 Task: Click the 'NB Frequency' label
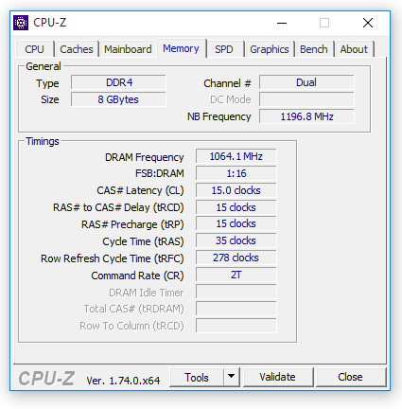219,116
